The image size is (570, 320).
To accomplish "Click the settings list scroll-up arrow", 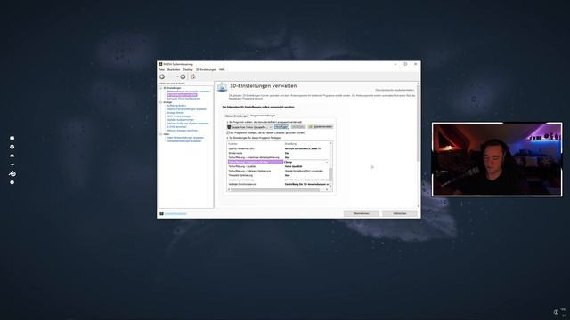I will (330, 143).
